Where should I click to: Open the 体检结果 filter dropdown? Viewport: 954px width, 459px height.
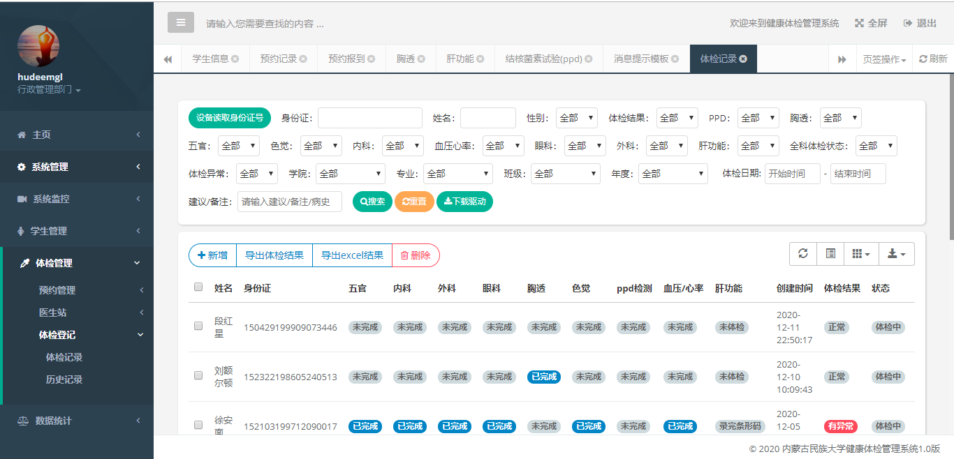[x=677, y=118]
